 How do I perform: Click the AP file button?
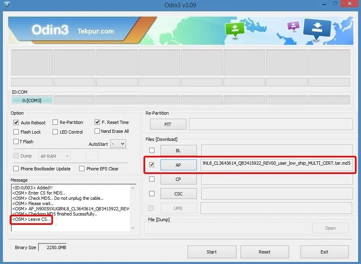coord(178,165)
